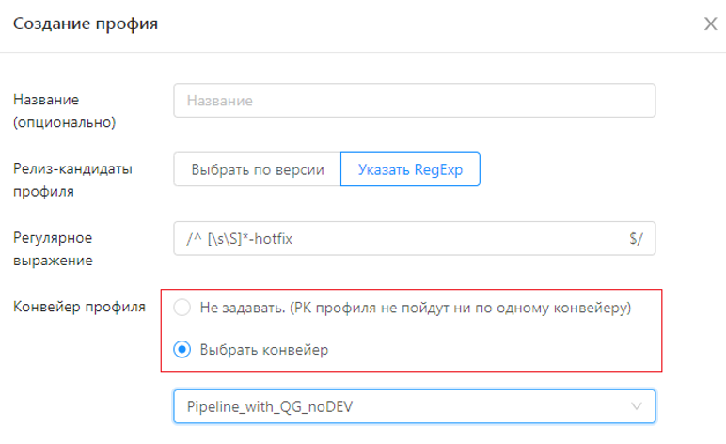Select the 'Указать RegExp' option
The height and width of the screenshot is (444, 726).
tap(410, 170)
